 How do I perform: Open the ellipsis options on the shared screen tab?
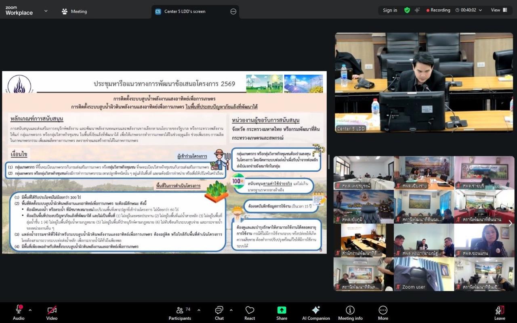click(233, 11)
